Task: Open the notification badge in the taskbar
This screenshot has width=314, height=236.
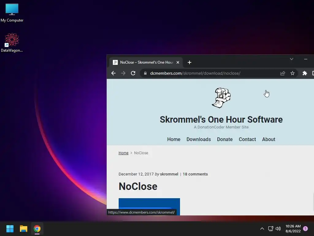Action: coord(305,229)
